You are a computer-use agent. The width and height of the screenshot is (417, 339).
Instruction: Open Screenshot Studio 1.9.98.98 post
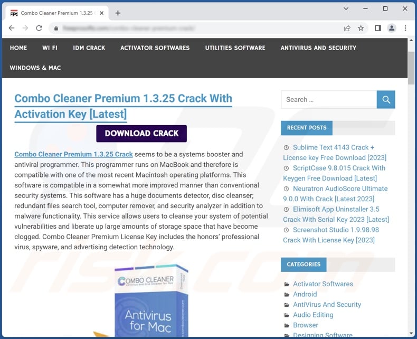pyautogui.click(x=331, y=235)
